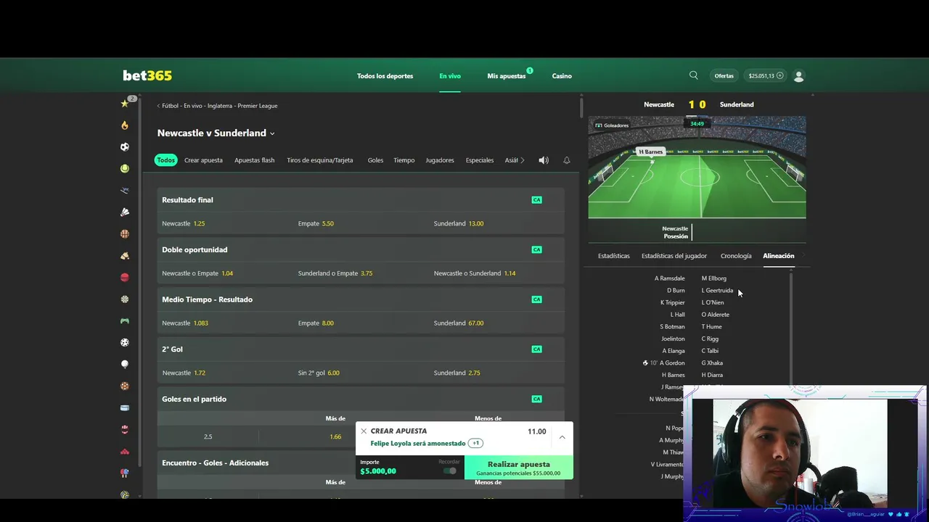This screenshot has width=929, height=522.
Task: Open the user account avatar
Action: click(x=799, y=75)
